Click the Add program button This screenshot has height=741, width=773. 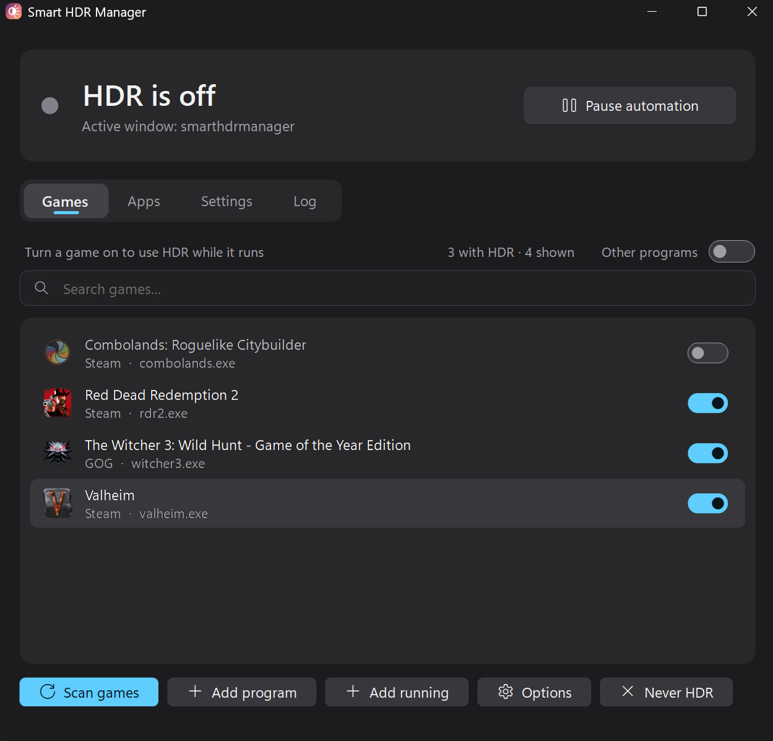pyautogui.click(x=242, y=692)
